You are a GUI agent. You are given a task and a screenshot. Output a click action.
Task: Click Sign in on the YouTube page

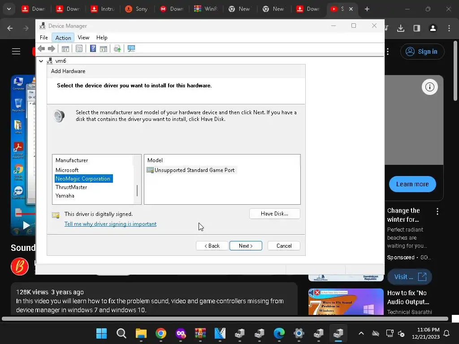coord(422,52)
